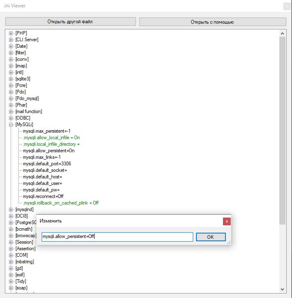292x298 pixels.
Task: Expand the [Tidy] section
Action: (11, 281)
